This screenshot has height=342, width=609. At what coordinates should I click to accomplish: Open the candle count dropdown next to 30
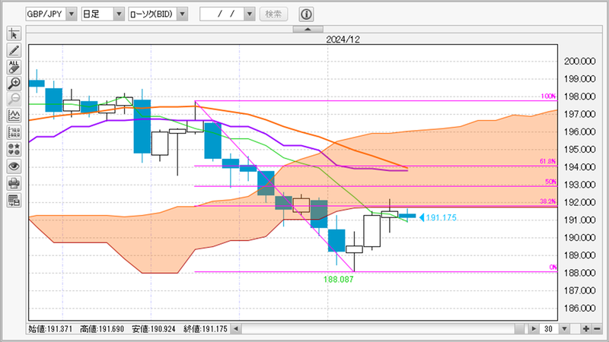click(564, 329)
